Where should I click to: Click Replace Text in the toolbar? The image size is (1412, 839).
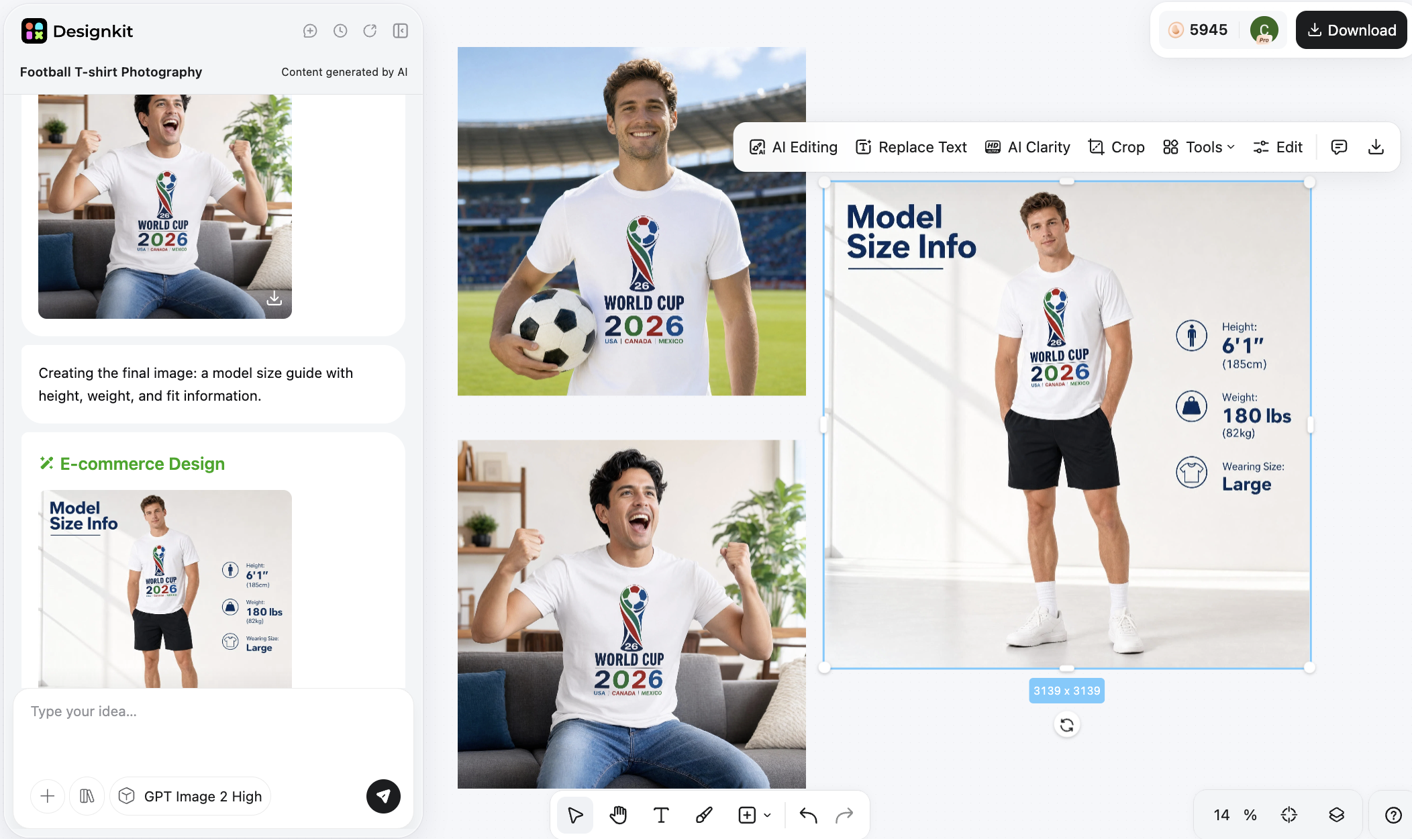click(x=911, y=147)
